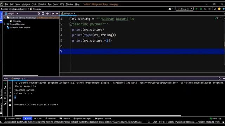Open Run panel settings gear
Image resolution: width=225 pixels, height=126 pixels.
(x=219, y=78)
